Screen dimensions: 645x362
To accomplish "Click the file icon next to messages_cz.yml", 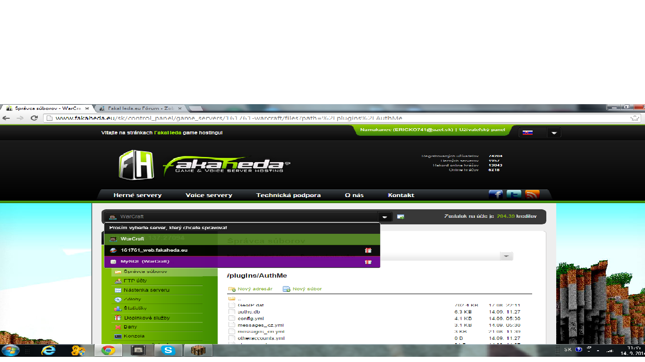I will pos(232,325).
